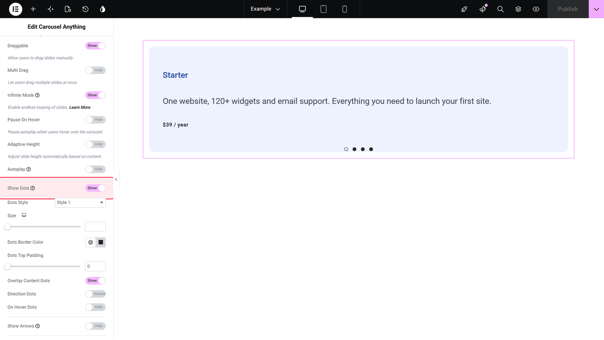Image resolution: width=604 pixels, height=340 pixels.
Task: Open the Dots Style dropdown
Action: pyautogui.click(x=80, y=202)
